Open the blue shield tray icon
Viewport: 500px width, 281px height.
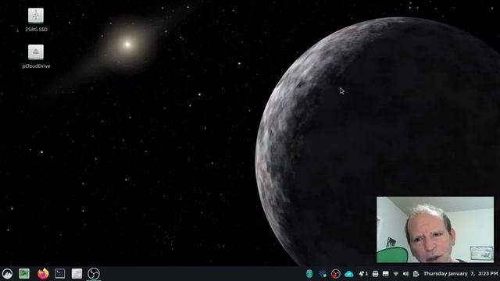click(x=323, y=274)
